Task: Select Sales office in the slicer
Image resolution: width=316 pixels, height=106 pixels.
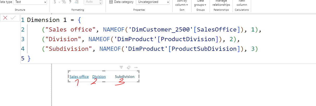Action: coord(79,77)
